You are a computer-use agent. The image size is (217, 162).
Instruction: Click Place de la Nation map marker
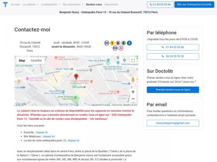(x=108, y=60)
